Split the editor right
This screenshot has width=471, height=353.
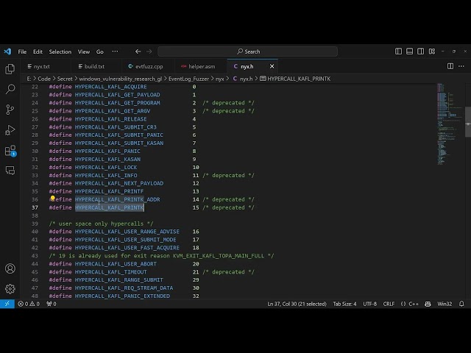click(450, 66)
